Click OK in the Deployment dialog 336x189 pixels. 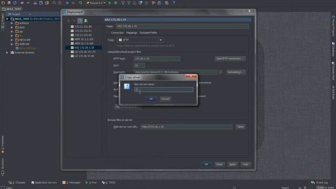[206, 164]
